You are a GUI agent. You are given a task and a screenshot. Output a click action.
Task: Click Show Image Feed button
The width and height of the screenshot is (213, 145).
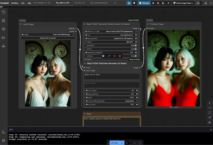[183, 3]
